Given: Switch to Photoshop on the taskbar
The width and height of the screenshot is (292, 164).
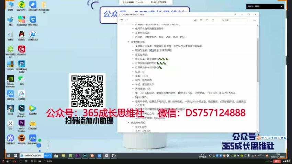Looking at the screenshot, I should (85, 156).
